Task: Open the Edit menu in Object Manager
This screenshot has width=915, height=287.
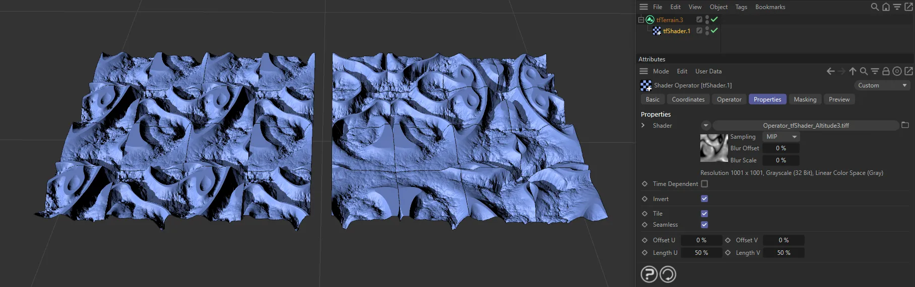Action: click(x=675, y=7)
